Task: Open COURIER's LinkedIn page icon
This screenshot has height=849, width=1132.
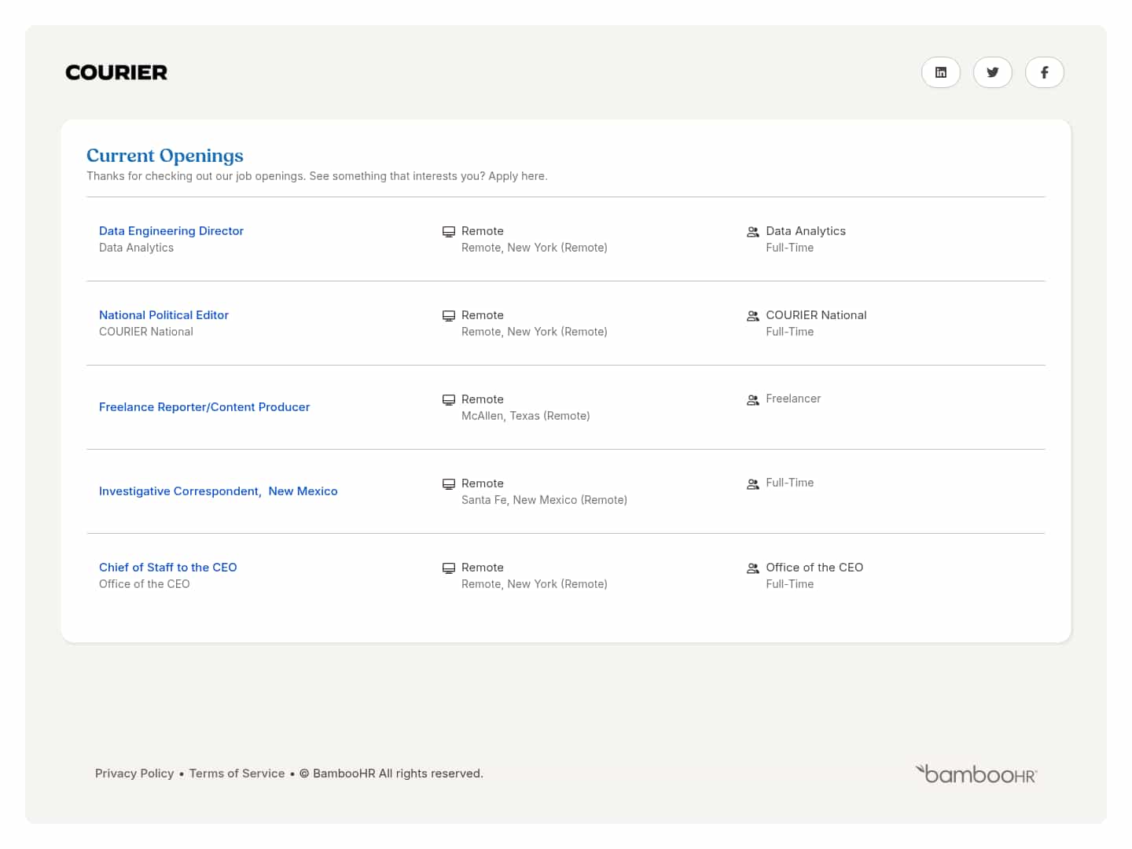Action: click(x=941, y=72)
